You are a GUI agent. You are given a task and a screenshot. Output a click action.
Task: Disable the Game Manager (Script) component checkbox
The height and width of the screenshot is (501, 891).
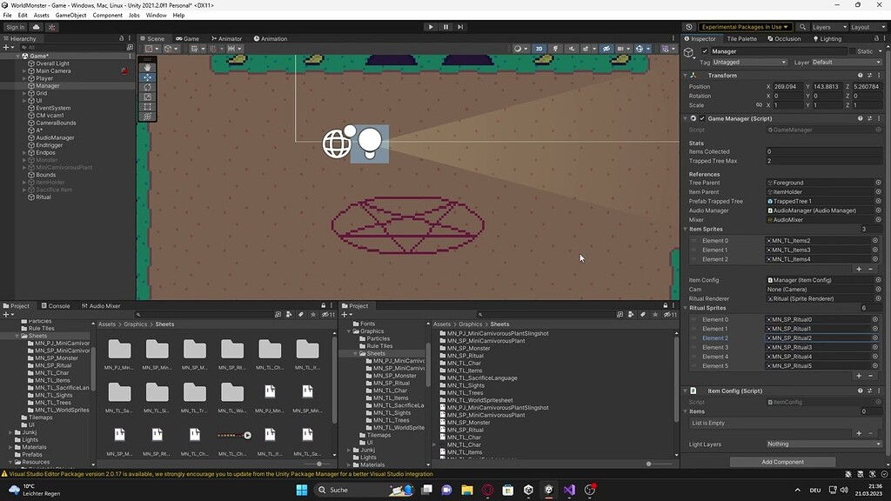click(x=703, y=117)
